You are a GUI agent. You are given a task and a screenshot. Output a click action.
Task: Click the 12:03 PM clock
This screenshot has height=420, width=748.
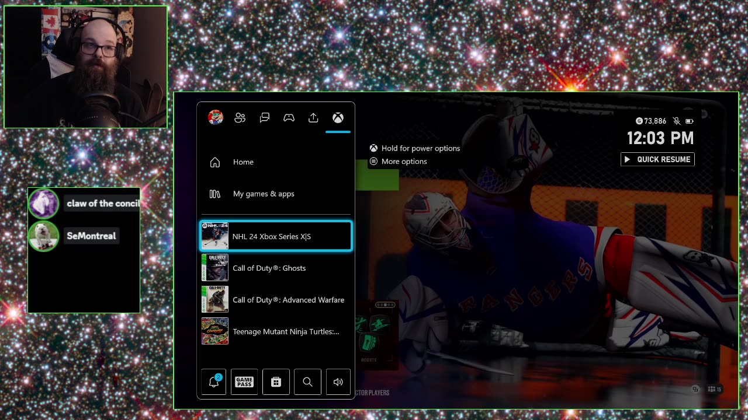coord(660,138)
